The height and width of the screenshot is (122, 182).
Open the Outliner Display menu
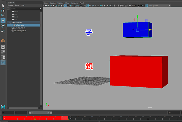[x=10, y=5]
